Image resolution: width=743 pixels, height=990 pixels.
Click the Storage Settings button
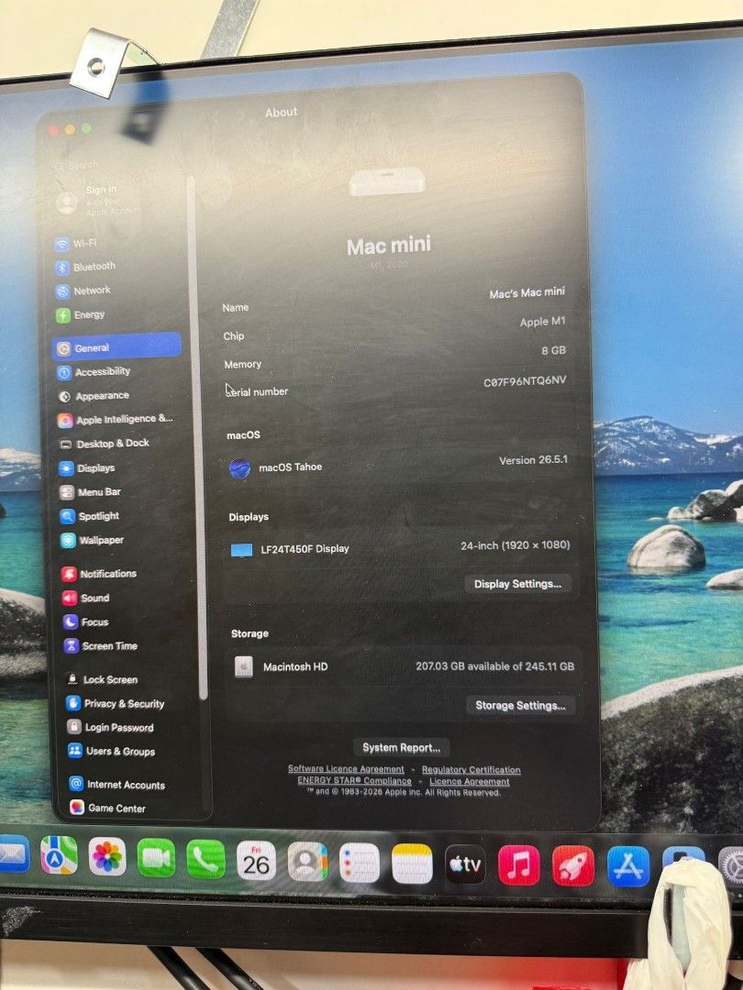point(520,705)
